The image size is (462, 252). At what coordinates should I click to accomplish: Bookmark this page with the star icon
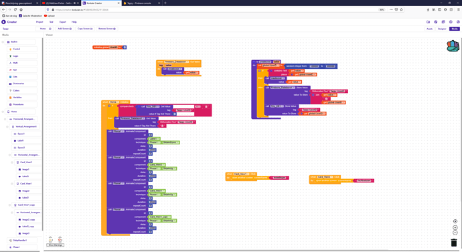(x=401, y=9)
